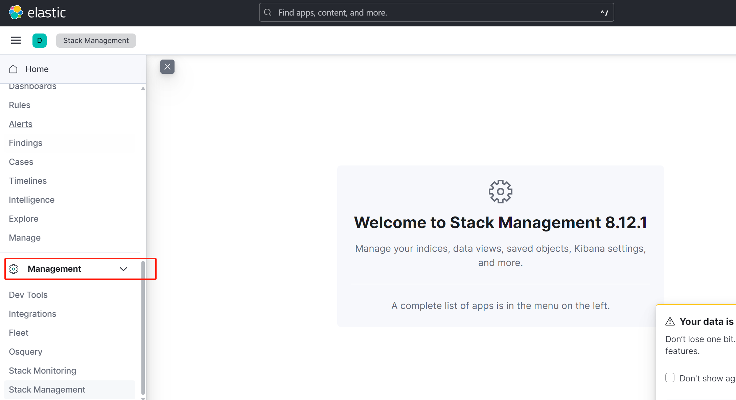Collapse the Management section chevron

pyautogui.click(x=123, y=269)
